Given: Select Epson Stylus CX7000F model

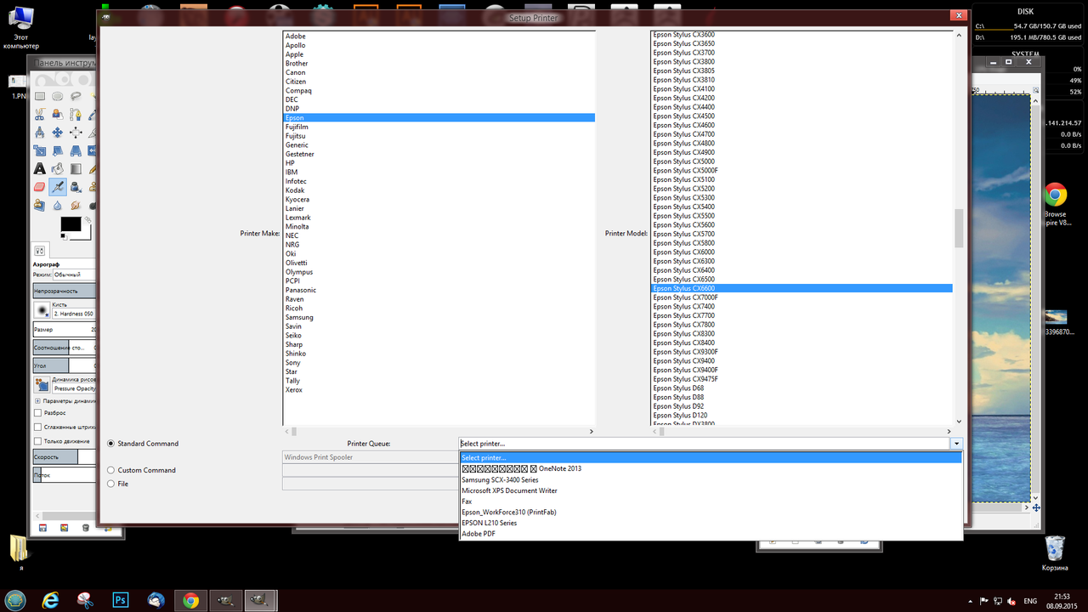Looking at the screenshot, I should [802, 297].
